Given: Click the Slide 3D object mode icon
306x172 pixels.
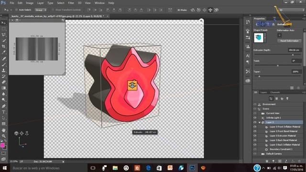Looking at the screenshot, I should [x=210, y=10].
